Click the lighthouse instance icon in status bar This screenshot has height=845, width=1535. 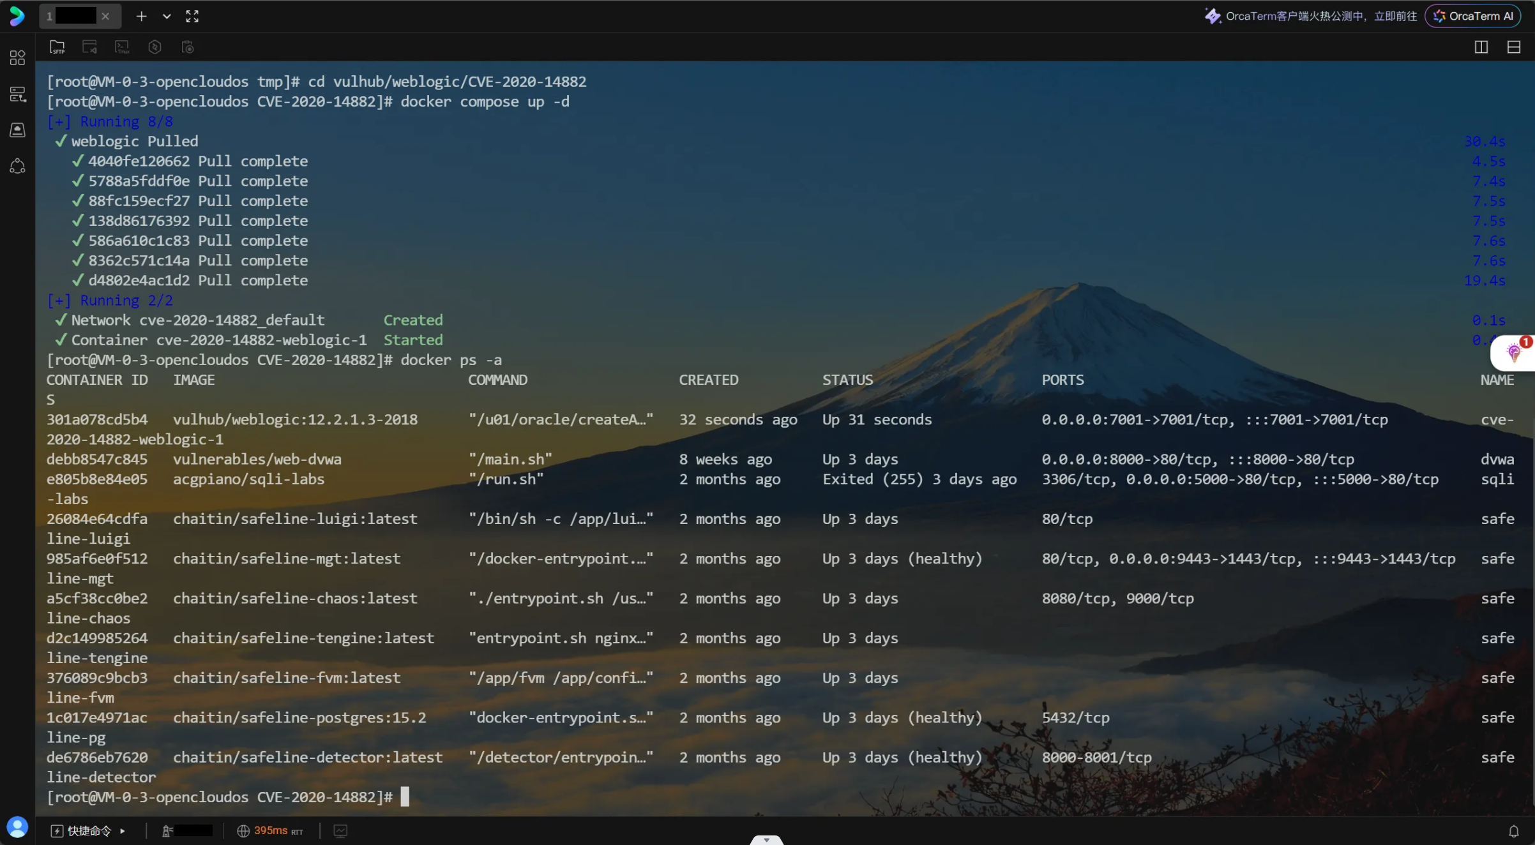click(x=167, y=830)
